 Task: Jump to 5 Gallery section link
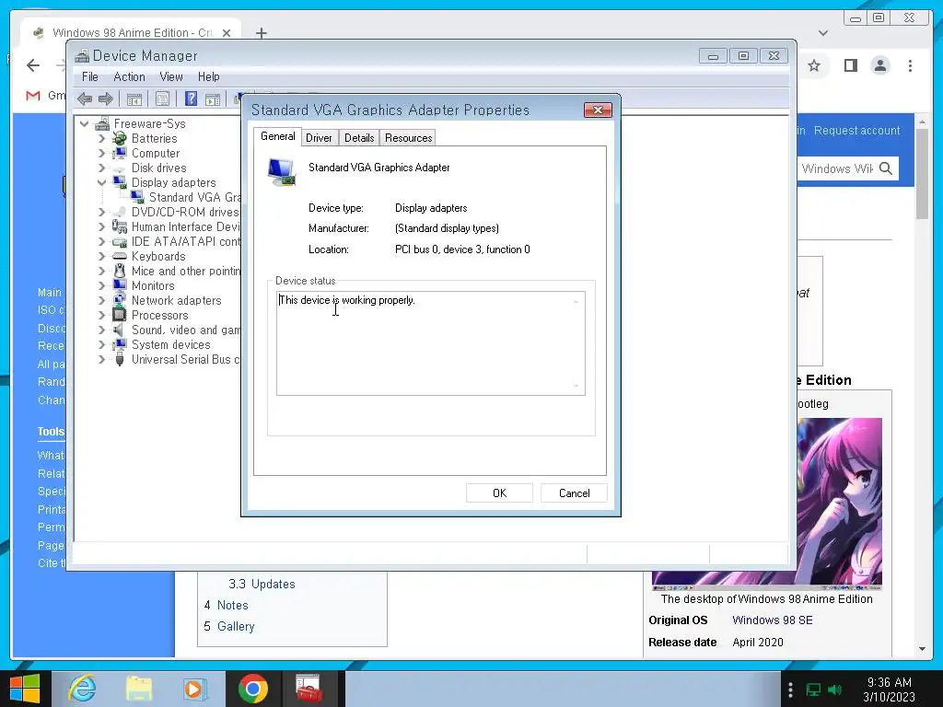(229, 626)
